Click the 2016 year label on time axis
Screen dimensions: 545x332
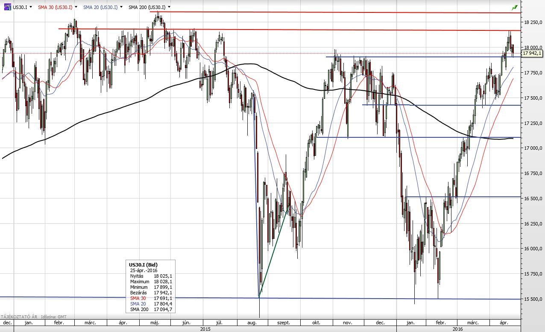(458, 329)
